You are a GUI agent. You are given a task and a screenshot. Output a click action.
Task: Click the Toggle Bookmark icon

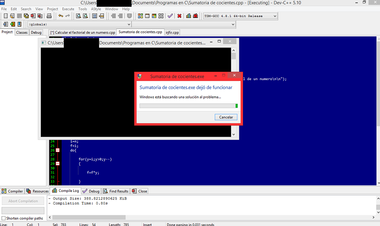pyautogui.click(x=19, y=24)
